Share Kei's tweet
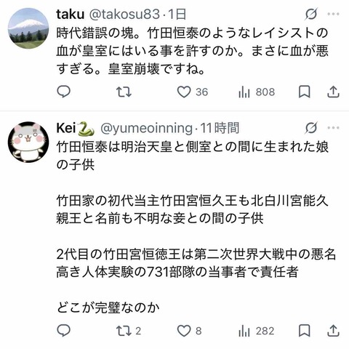The height and width of the screenshot is (349, 349). click(333, 331)
